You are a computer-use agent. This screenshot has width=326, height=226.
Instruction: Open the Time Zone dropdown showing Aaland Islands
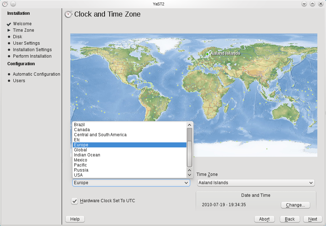coord(256,183)
